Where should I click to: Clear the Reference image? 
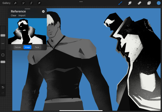coord(13,16)
